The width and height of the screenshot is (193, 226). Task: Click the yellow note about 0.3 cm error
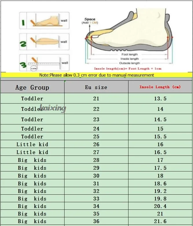[x=96, y=75]
